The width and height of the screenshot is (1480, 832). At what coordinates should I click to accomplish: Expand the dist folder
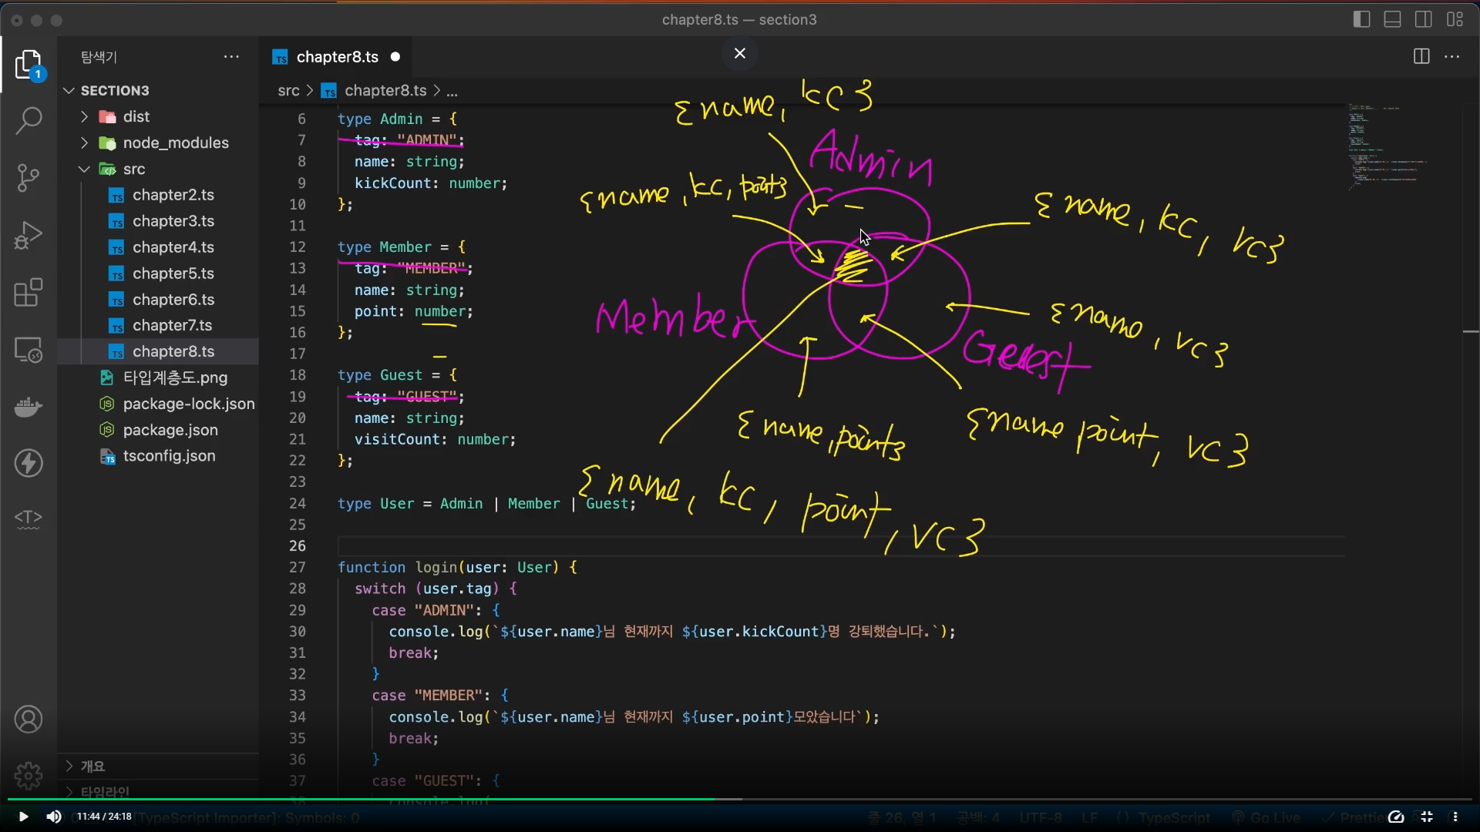[136, 116]
